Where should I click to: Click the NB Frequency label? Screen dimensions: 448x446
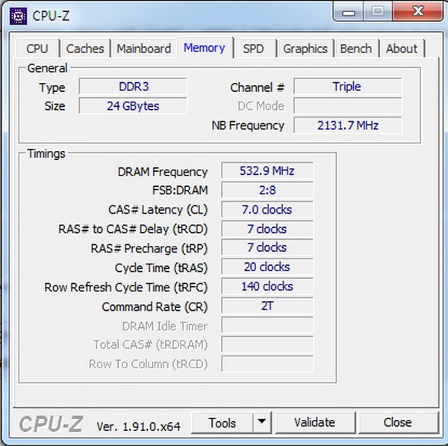[248, 126]
